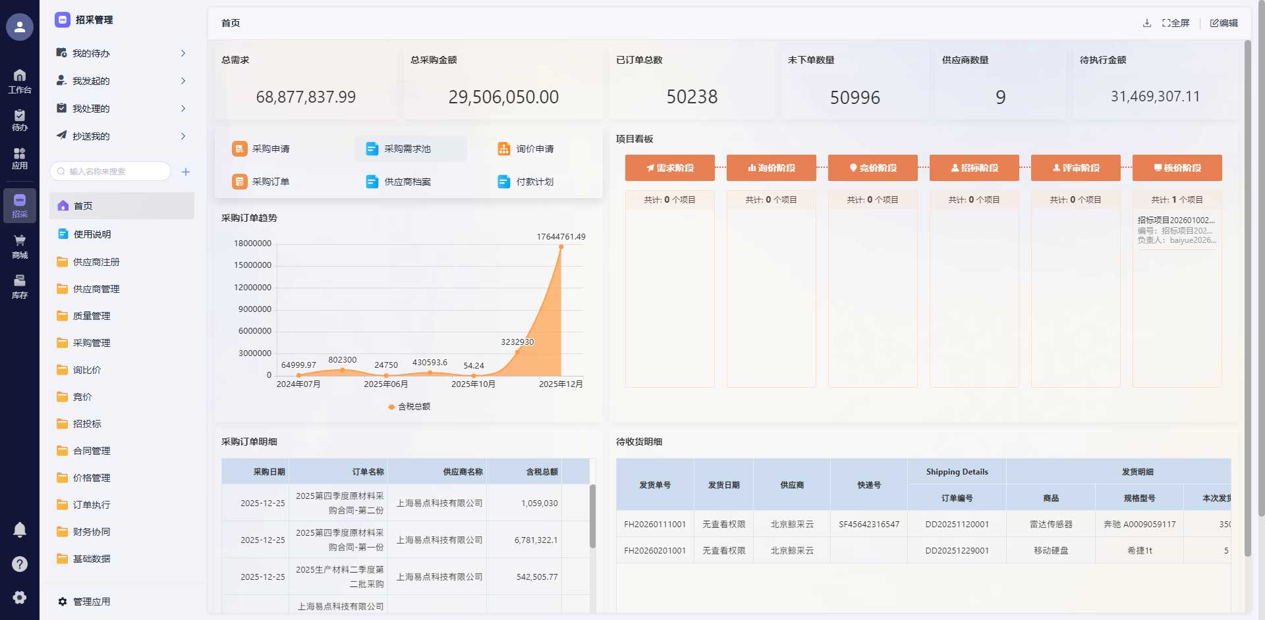The width and height of the screenshot is (1265, 620).
Task: Open the 基础数据 folder
Action: coord(122,559)
